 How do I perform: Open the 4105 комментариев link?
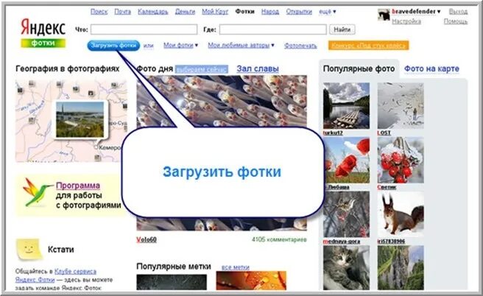[279, 239]
